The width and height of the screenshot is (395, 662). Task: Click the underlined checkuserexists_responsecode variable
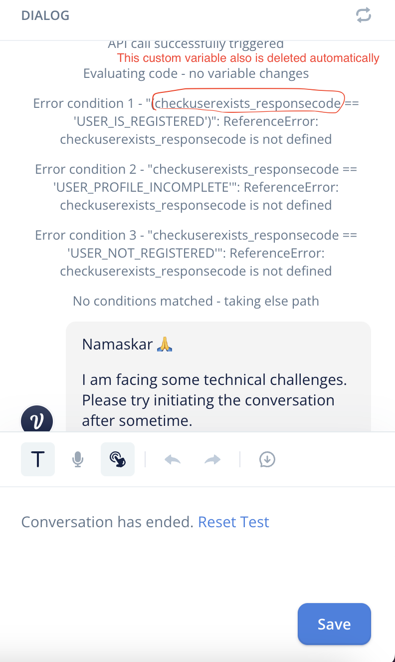(x=248, y=103)
